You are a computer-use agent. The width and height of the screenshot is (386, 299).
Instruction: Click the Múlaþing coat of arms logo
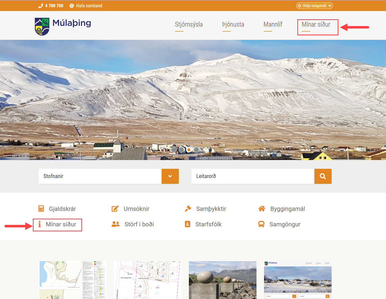[42, 27]
